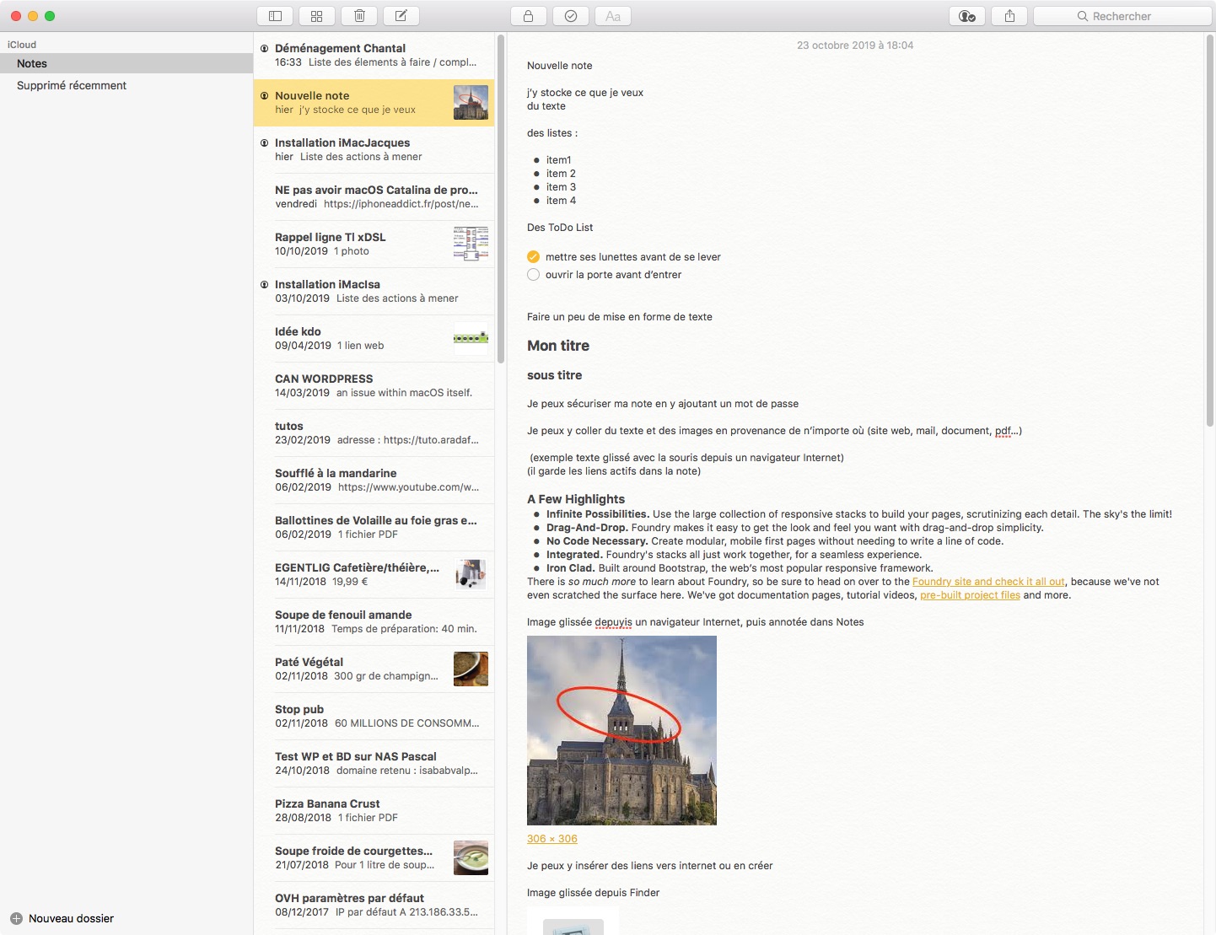The height and width of the screenshot is (935, 1216).
Task: Toggle the folders sidebar visibility icon
Action: 275,16
